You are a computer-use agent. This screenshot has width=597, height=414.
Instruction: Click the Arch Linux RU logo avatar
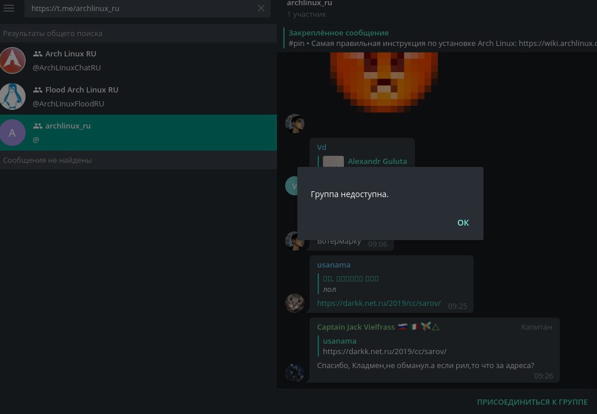pos(13,60)
